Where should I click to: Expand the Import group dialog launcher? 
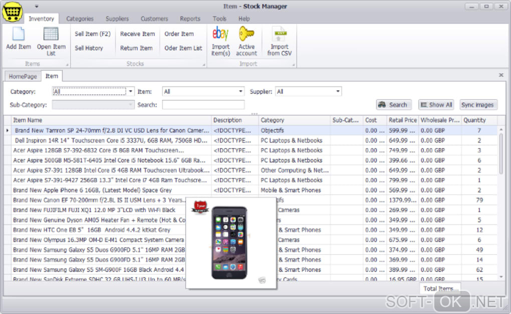tap(293, 65)
